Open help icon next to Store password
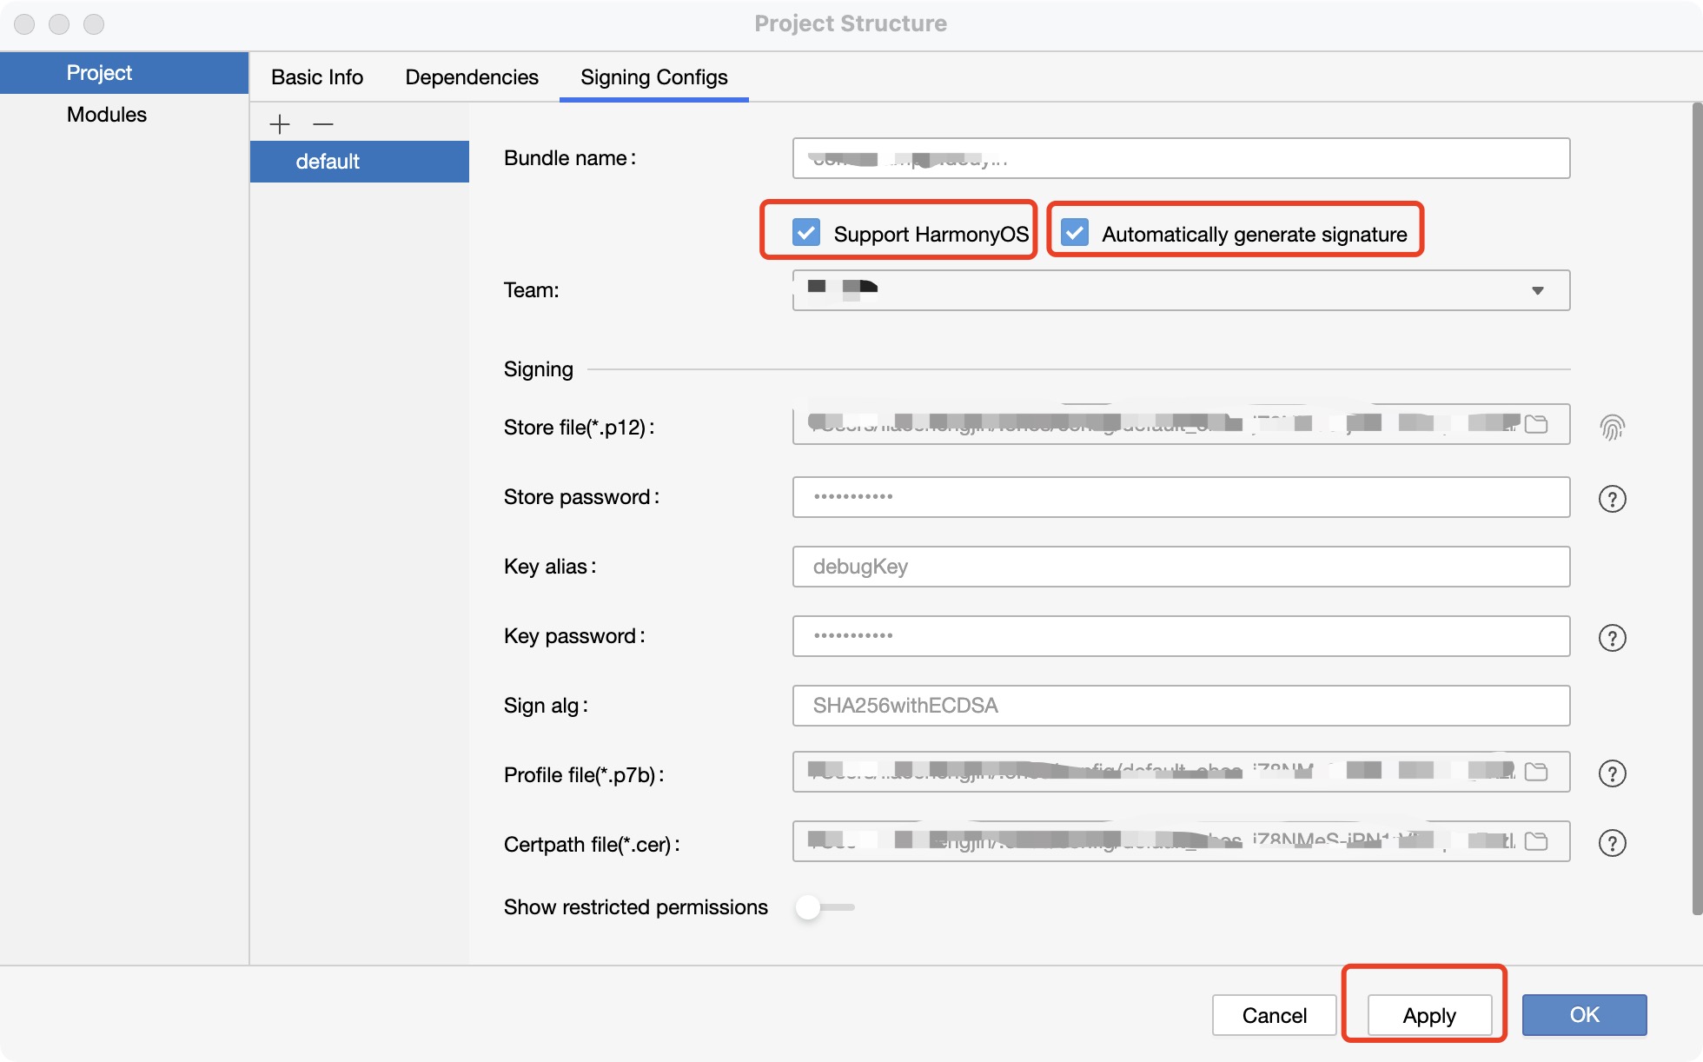The height and width of the screenshot is (1062, 1703). (x=1612, y=498)
